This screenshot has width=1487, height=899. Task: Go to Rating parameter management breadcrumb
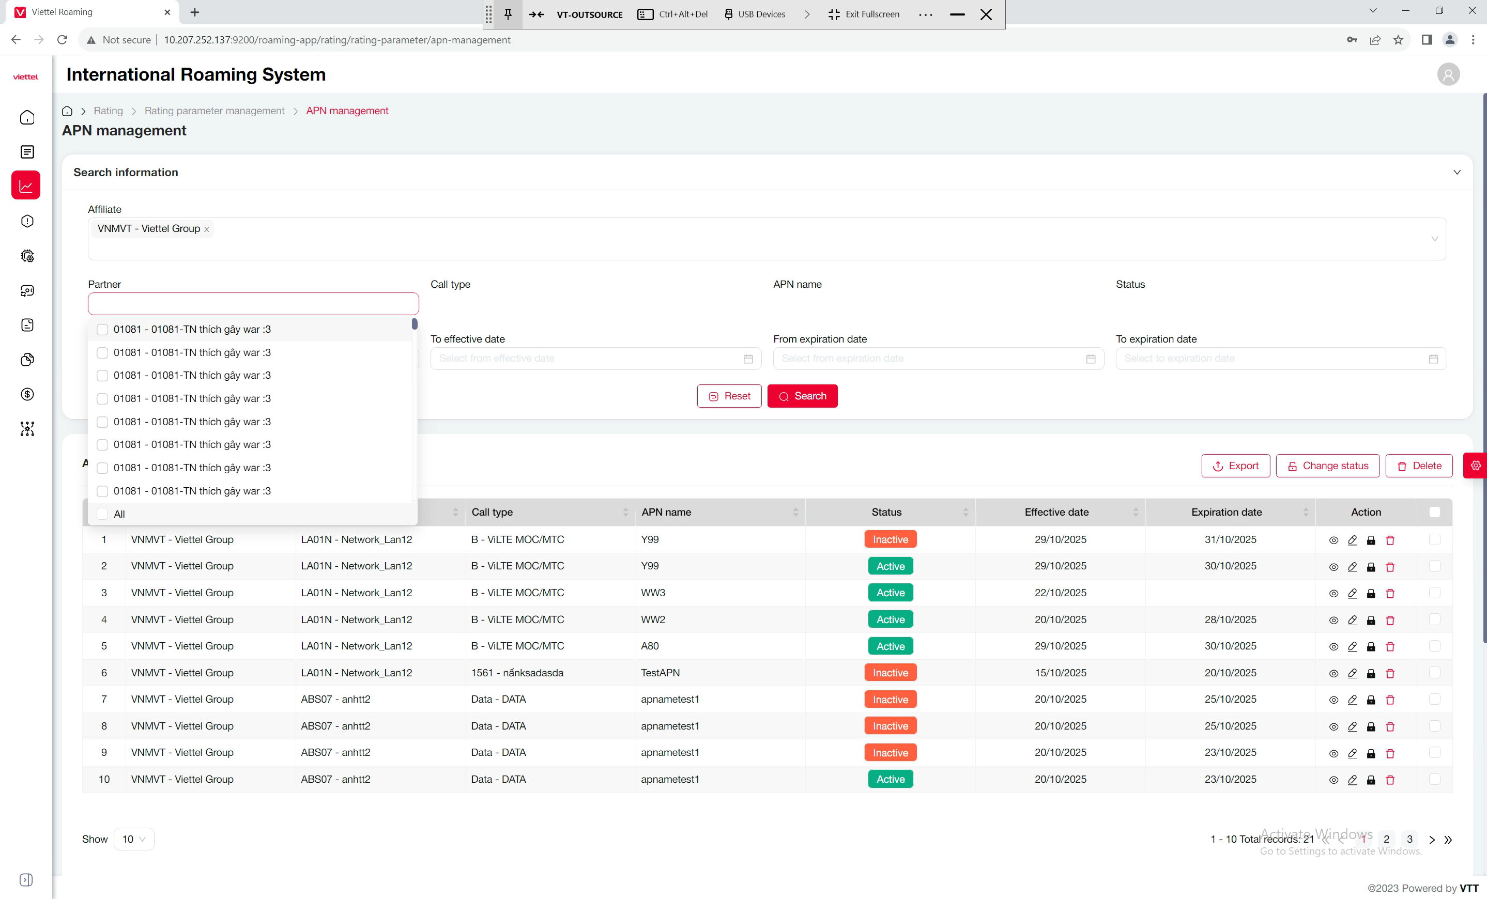pyautogui.click(x=214, y=111)
